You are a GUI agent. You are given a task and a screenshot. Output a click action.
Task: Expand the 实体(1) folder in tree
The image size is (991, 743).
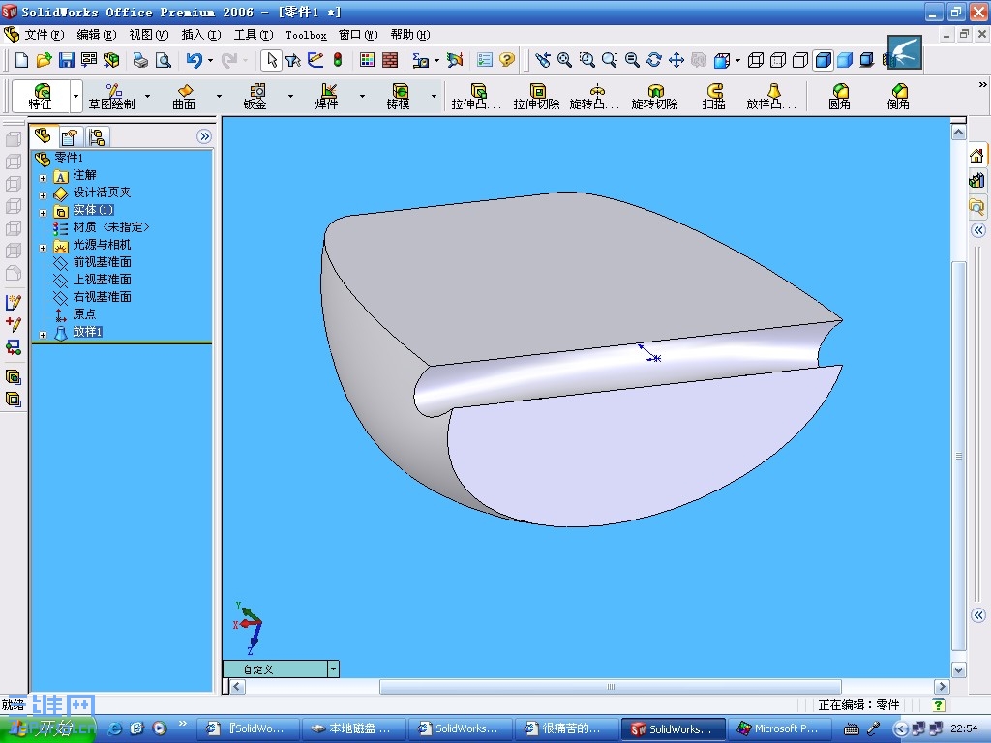click(x=43, y=211)
